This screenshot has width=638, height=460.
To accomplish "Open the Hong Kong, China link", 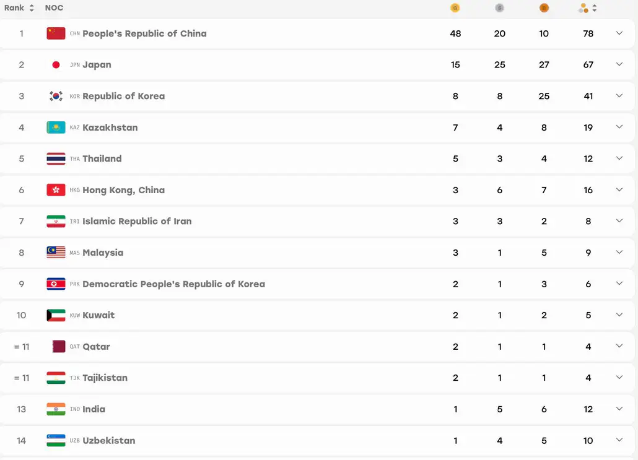I will 124,190.
